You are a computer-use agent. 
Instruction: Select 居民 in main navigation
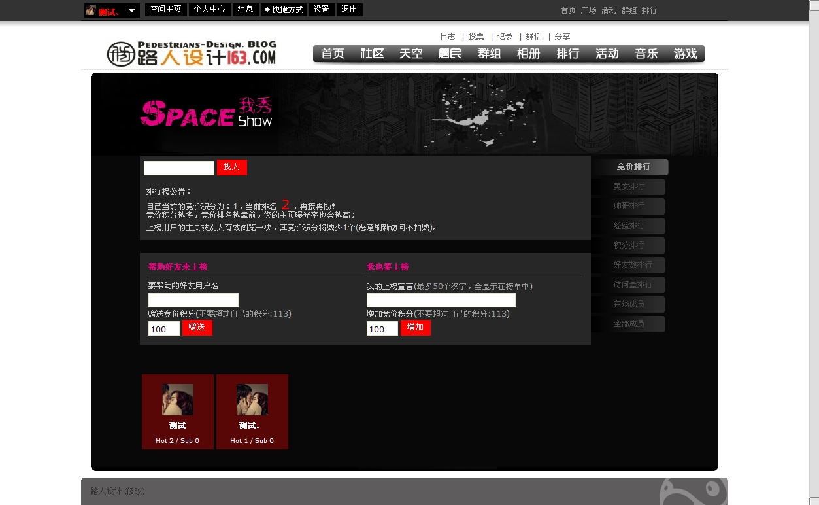tap(450, 54)
